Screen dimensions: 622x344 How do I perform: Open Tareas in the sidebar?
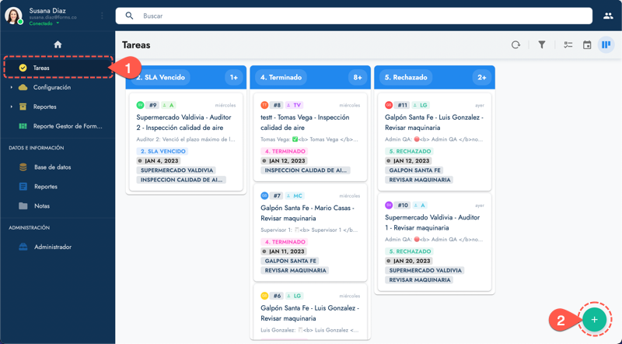click(41, 68)
